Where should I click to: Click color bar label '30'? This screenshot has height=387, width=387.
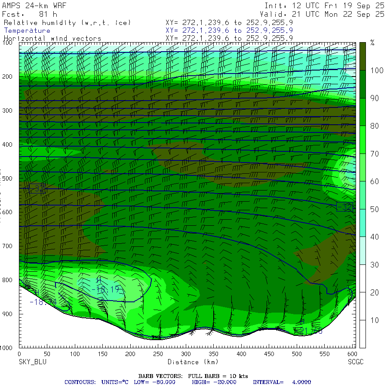(375, 265)
